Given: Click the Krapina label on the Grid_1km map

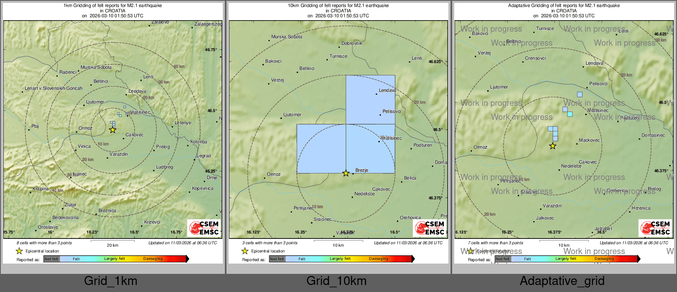Looking at the screenshot, I should tap(41, 189).
